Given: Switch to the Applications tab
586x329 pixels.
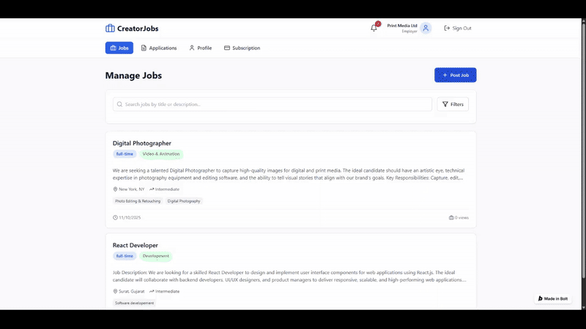Looking at the screenshot, I should (x=159, y=48).
